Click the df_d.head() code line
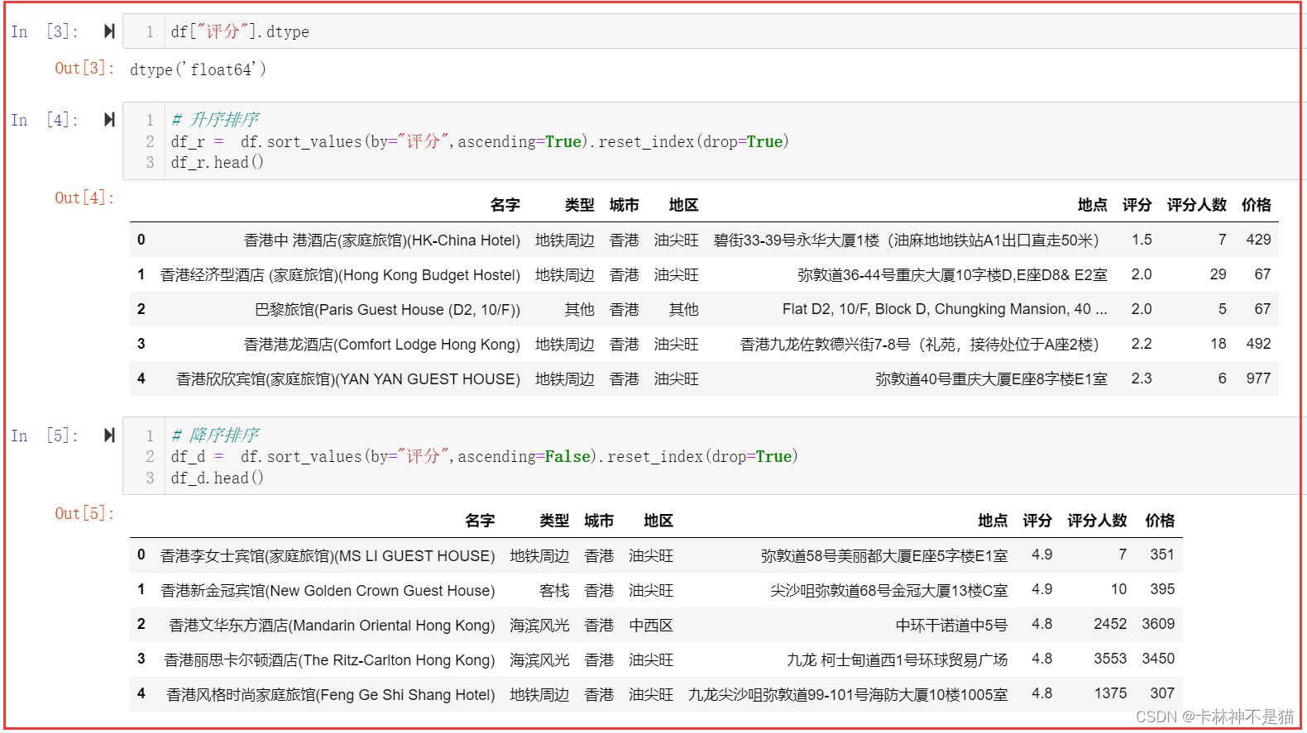Image resolution: width=1307 pixels, height=733 pixels. pos(217,478)
